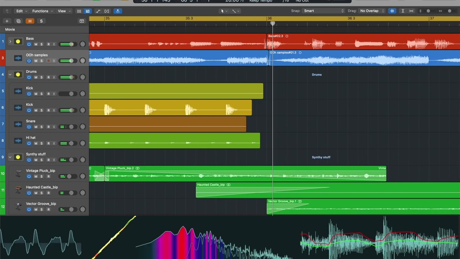This screenshot has height=259, width=460.
Task: Adjust the OOh samples volume fader
Action: (x=71, y=61)
